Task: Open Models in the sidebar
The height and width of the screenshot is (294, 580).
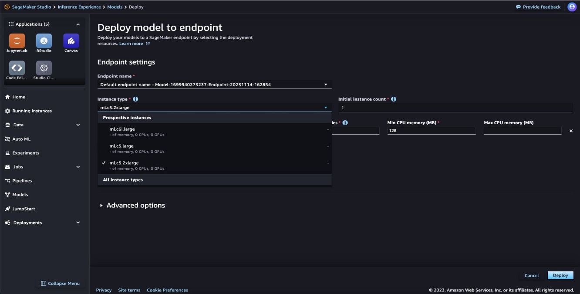Action: point(17,195)
